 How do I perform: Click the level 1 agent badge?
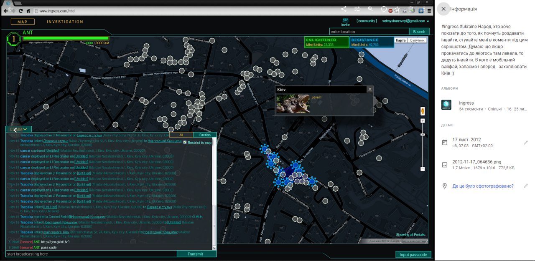click(14, 39)
